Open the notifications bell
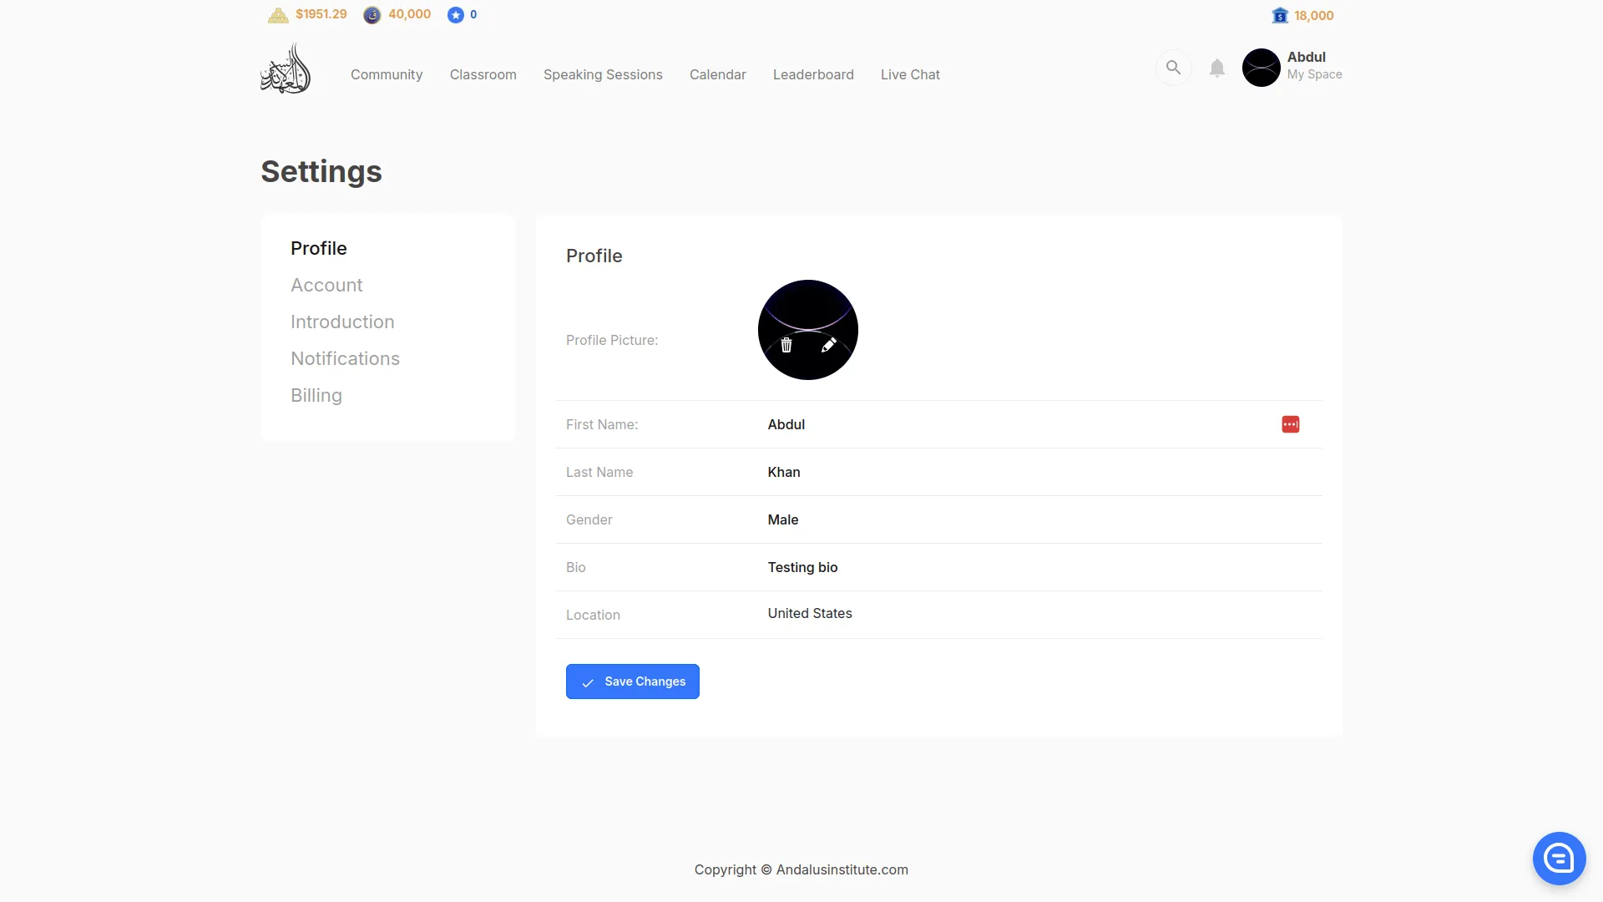The image size is (1603, 902). point(1217,68)
